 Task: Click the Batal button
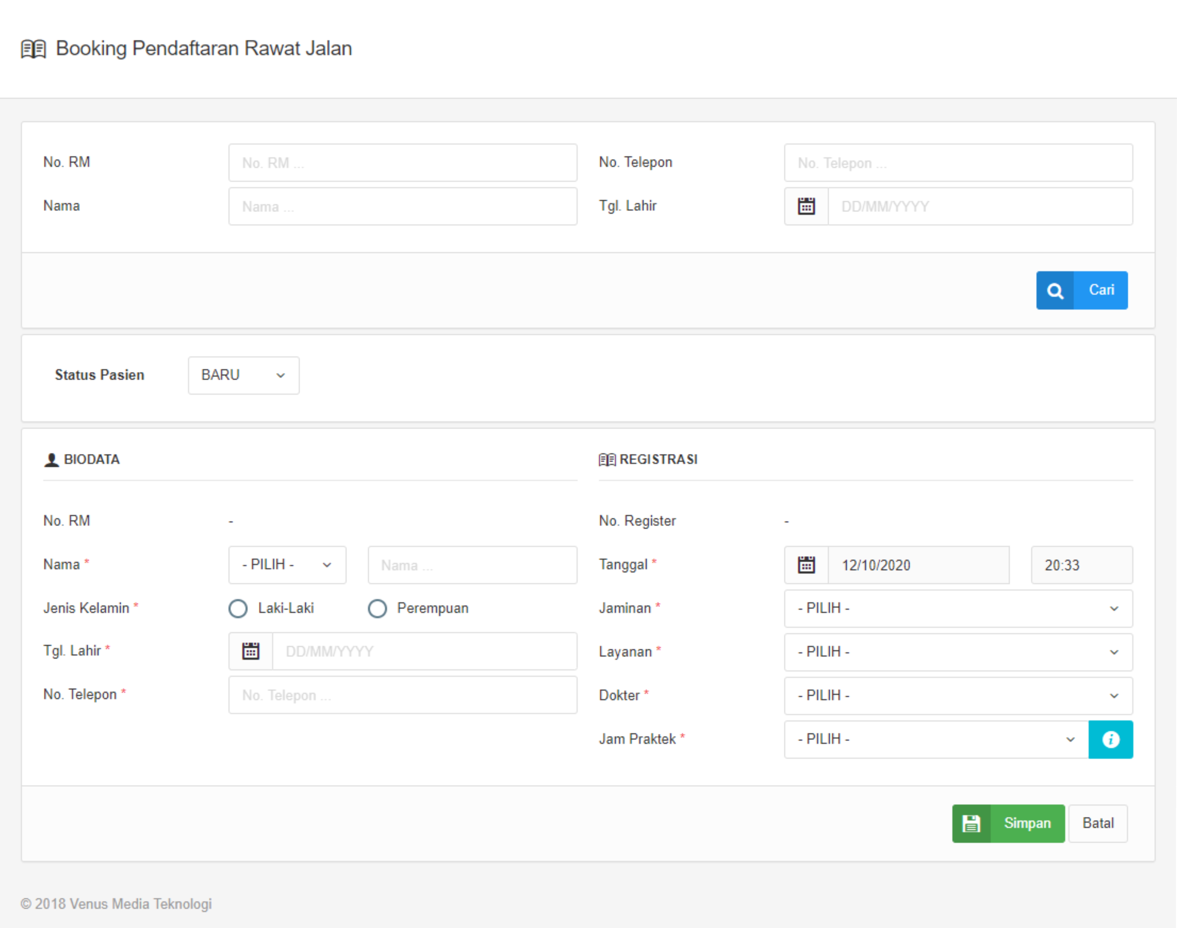pyautogui.click(x=1098, y=824)
